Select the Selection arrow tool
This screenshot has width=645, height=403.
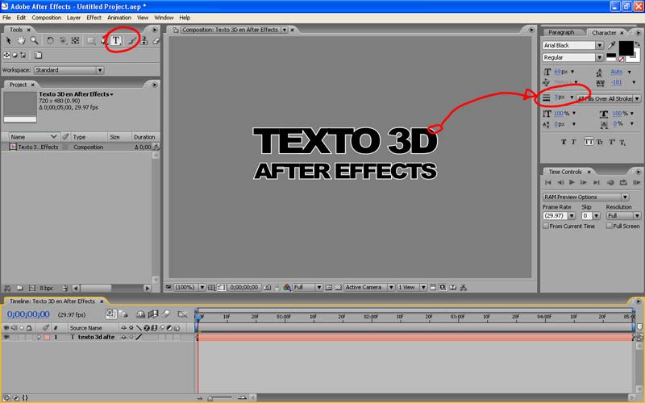(8, 40)
